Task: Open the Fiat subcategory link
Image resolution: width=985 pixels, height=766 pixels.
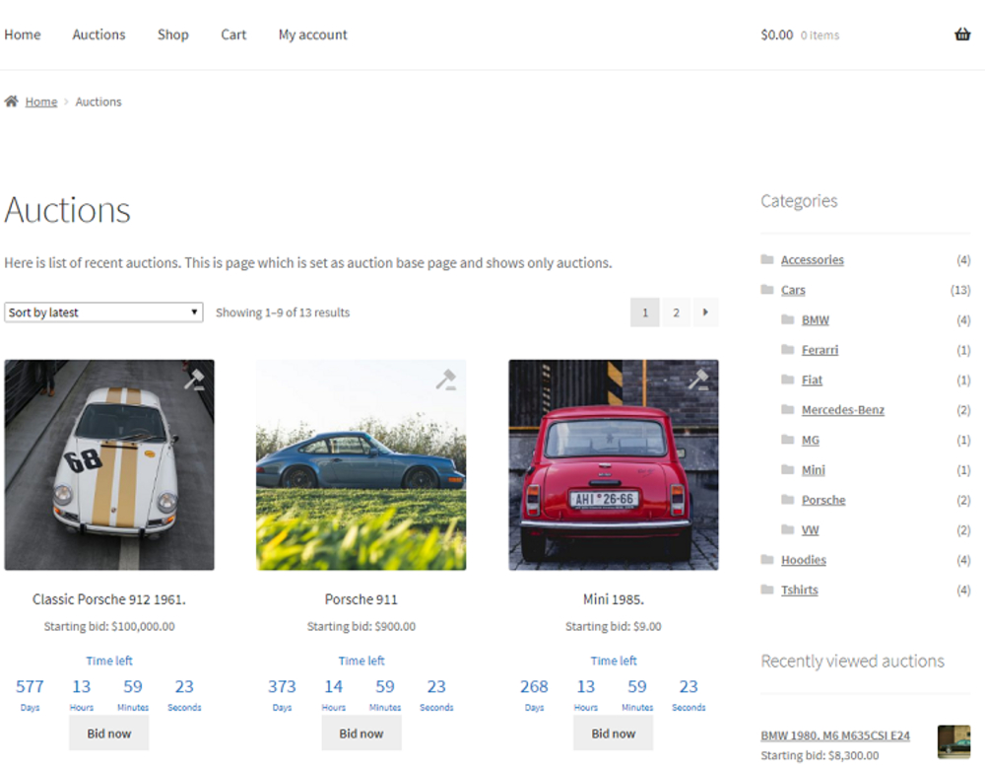Action: coord(812,380)
